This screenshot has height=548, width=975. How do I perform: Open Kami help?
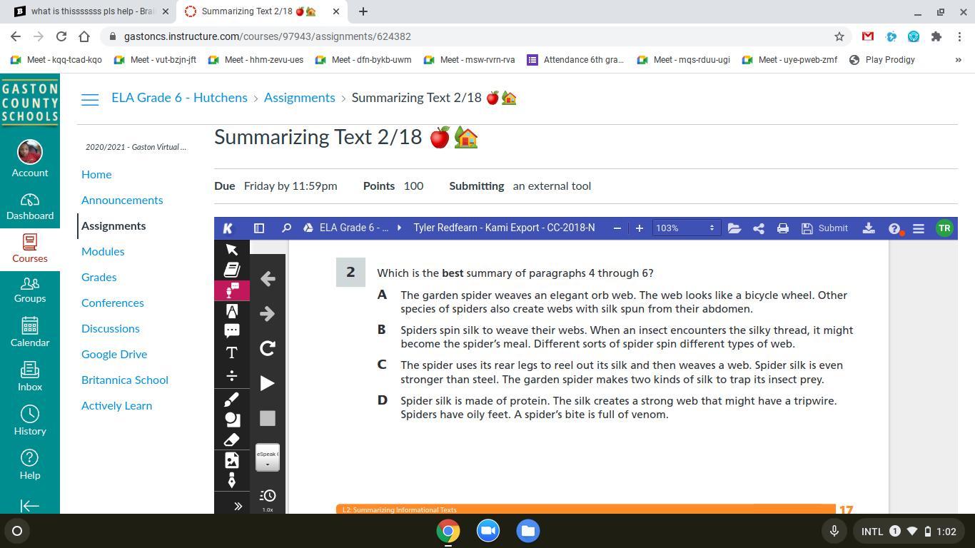(x=895, y=228)
